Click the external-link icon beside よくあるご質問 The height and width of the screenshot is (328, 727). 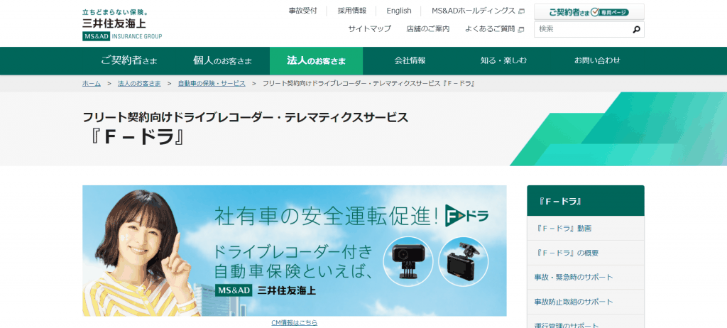(x=520, y=30)
